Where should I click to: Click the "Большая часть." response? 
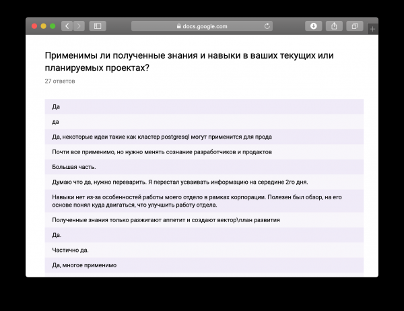pos(204,167)
